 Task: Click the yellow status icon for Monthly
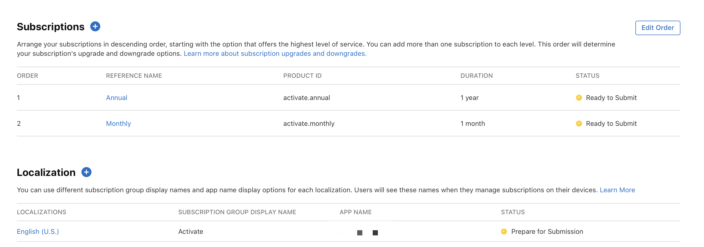pyautogui.click(x=578, y=123)
